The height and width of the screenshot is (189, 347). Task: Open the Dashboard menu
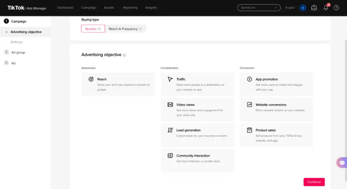pyautogui.click(x=65, y=7)
